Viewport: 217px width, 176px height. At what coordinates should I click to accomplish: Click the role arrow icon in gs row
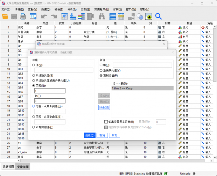(203, 147)
